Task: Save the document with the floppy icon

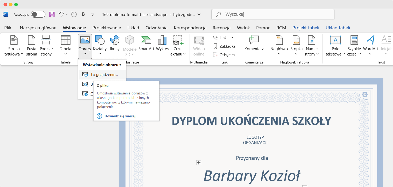Action: coord(52,14)
